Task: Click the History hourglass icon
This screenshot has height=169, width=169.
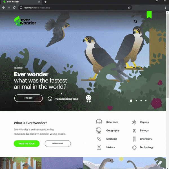Action: click(x=99, y=147)
